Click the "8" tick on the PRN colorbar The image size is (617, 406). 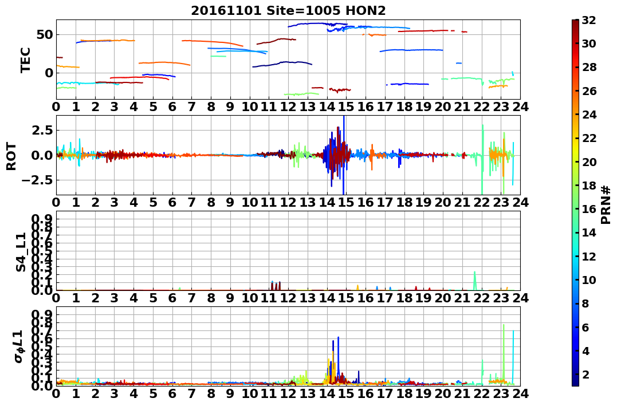(x=585, y=303)
